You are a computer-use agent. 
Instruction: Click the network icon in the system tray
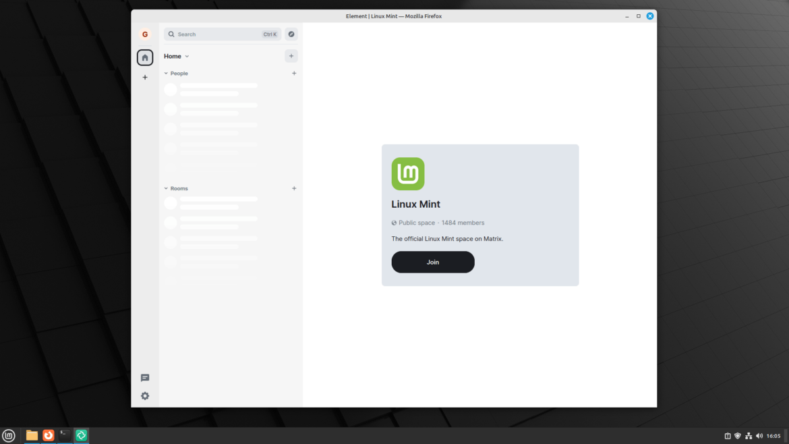coord(749,435)
